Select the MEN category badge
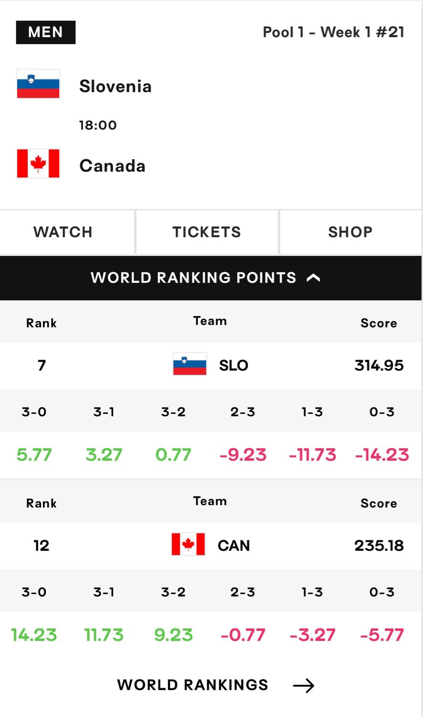Image resolution: width=423 pixels, height=717 pixels. [x=46, y=33]
